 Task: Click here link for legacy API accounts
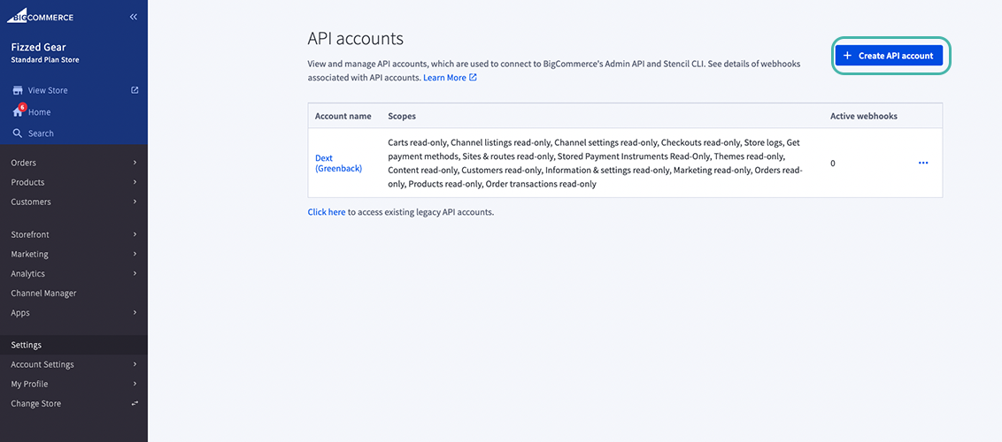point(326,212)
